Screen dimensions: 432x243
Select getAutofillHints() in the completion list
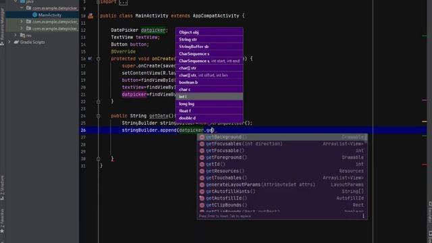[x=281, y=192]
